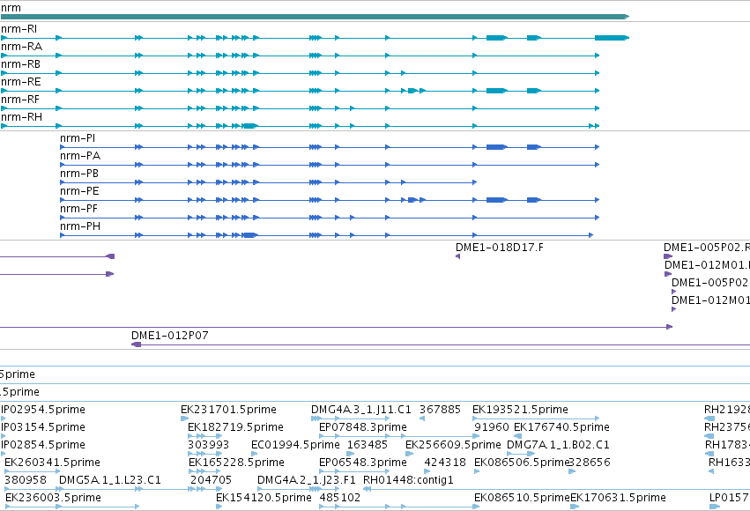Click the 380958 feature label
The width and height of the screenshot is (750, 511).
click(x=26, y=480)
